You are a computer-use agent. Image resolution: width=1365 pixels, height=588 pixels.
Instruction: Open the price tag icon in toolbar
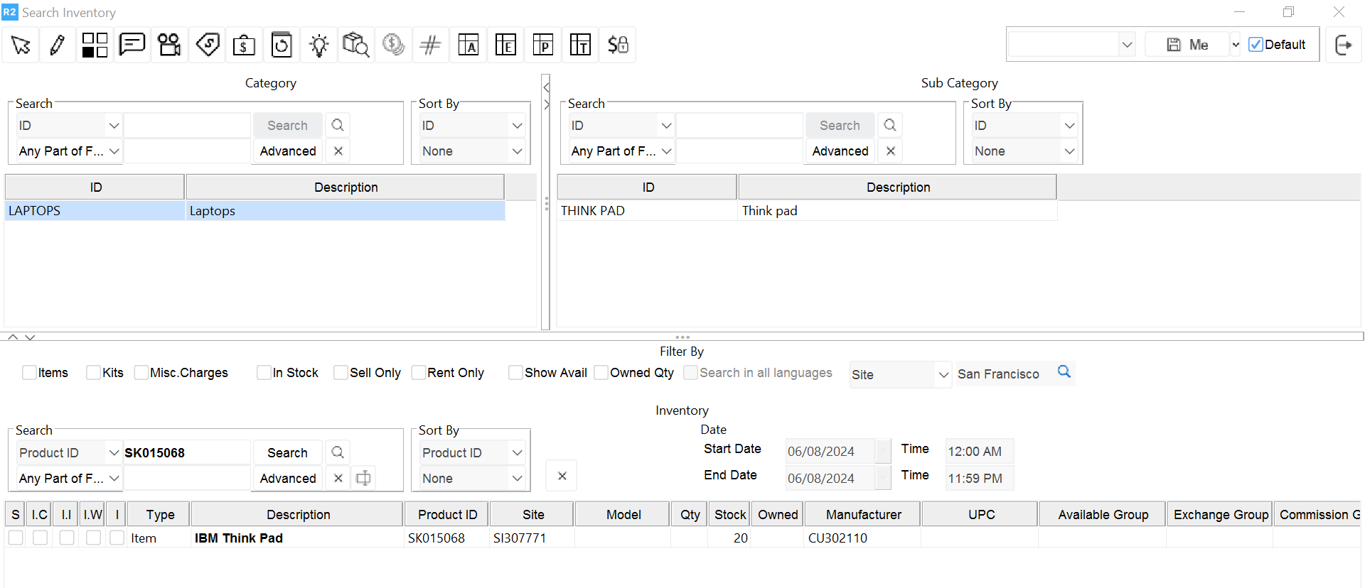(x=207, y=45)
